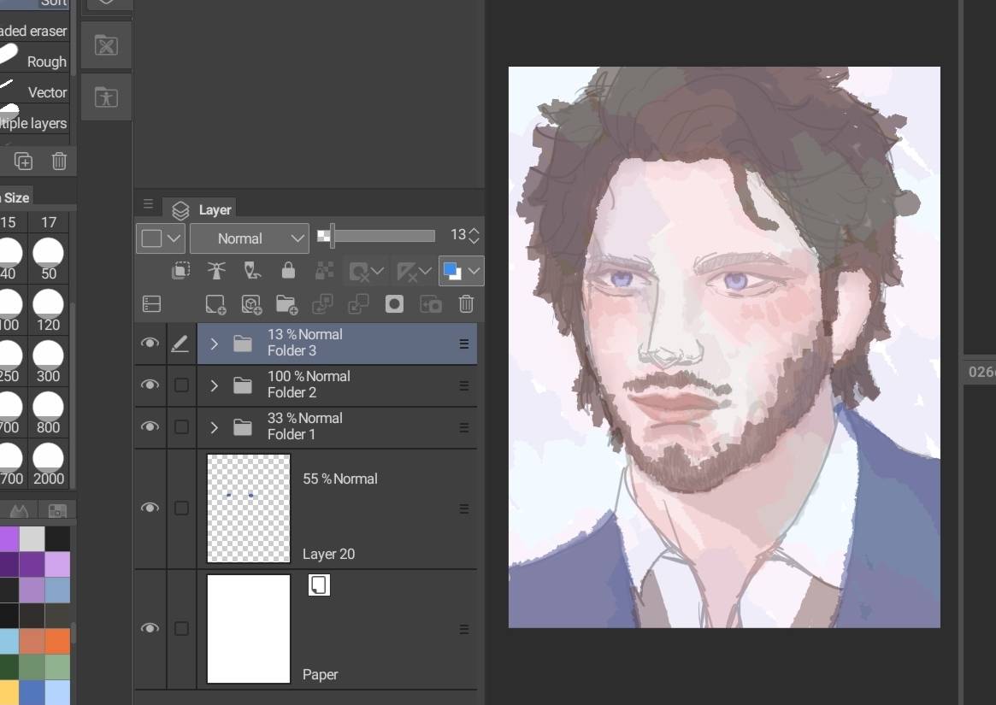996x705 pixels.
Task: Delete sub tool trash icon in brush panel
Action: click(x=59, y=162)
